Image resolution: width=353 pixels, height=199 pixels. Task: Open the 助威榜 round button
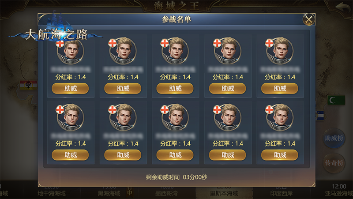[x=334, y=138]
